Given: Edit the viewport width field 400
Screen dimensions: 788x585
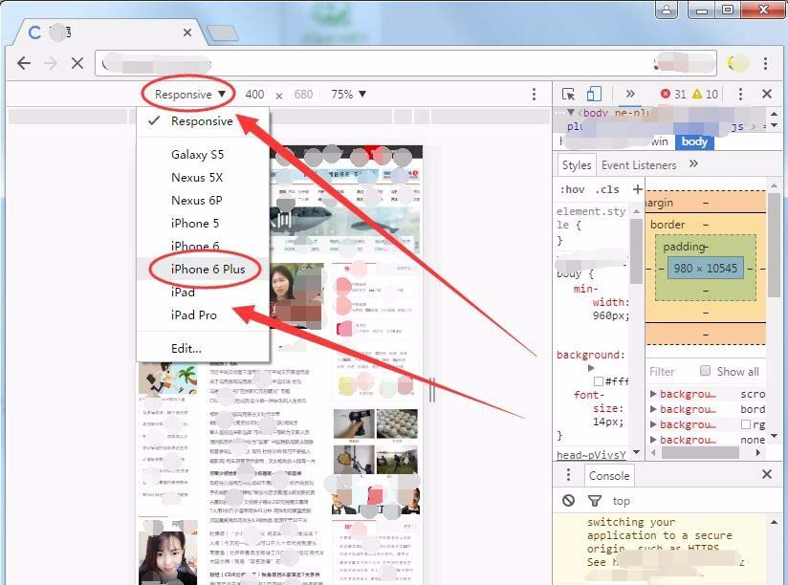Looking at the screenshot, I should point(254,95).
